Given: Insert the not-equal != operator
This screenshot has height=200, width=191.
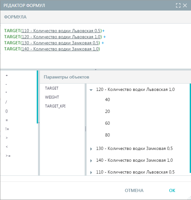Looking at the screenshot, I should click(x=7, y=129).
